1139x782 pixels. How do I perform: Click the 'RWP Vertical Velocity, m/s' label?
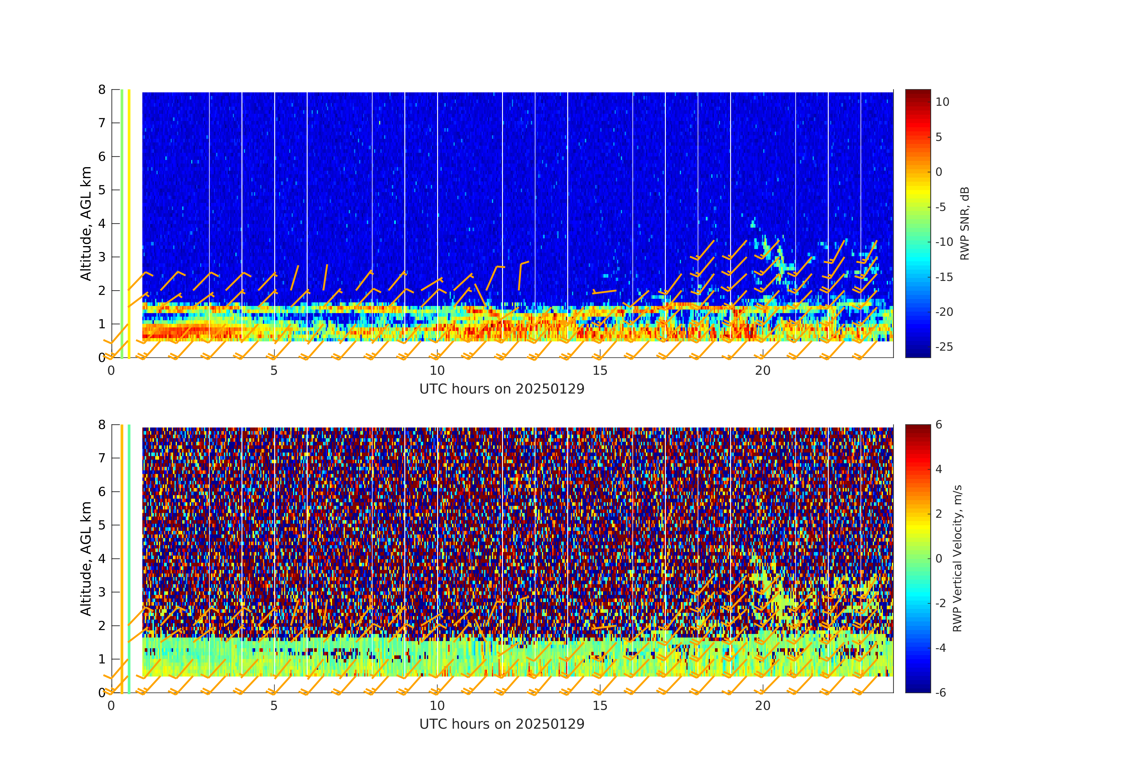click(957, 559)
